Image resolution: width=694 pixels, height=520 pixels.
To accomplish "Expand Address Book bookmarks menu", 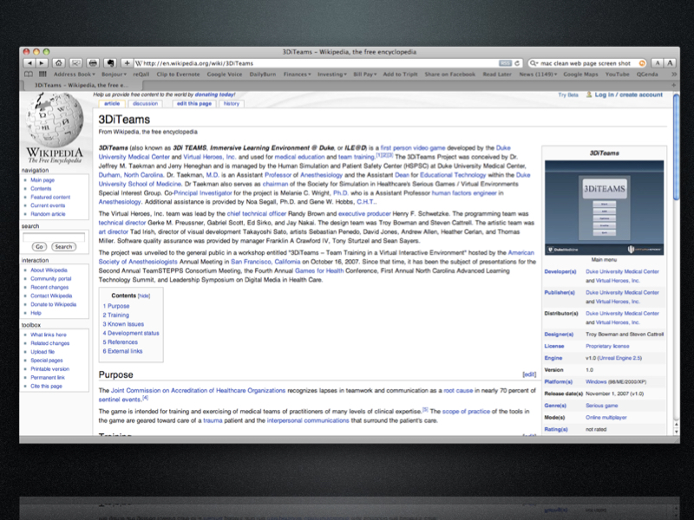I will point(75,75).
